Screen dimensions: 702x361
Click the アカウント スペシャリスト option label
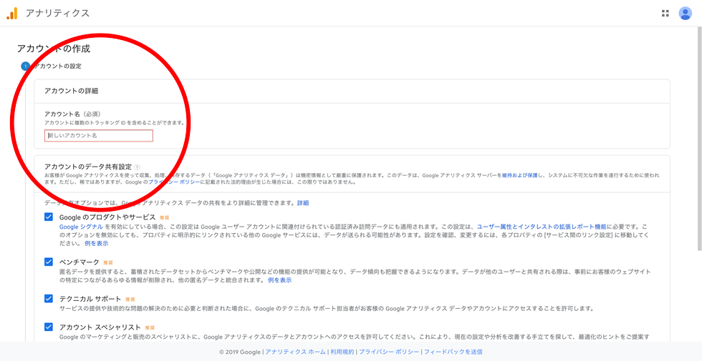100,327
